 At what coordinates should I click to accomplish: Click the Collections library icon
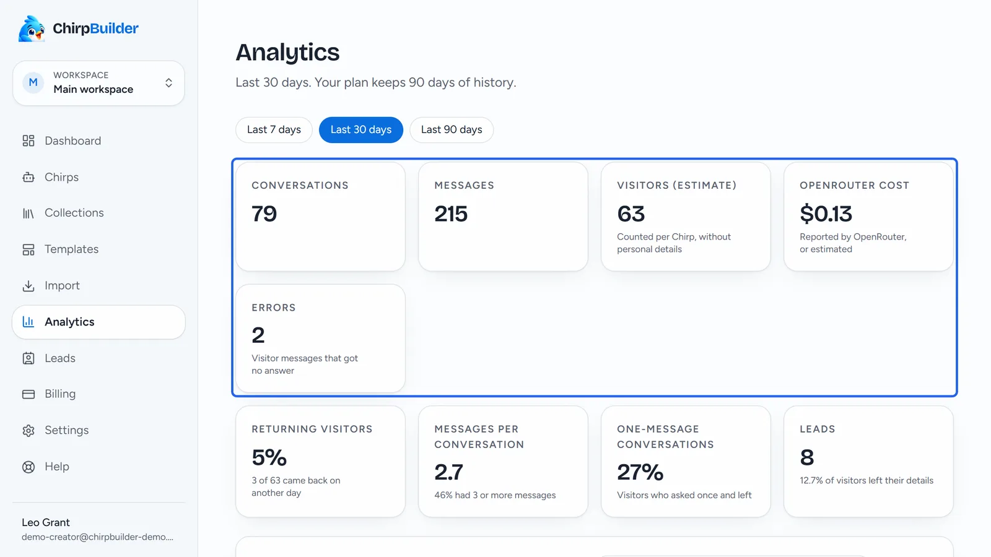point(28,214)
